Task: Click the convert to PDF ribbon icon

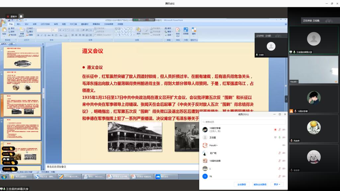Action: [178, 31]
